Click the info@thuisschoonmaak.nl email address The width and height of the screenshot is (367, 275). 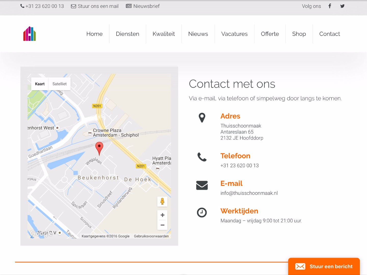pyautogui.click(x=249, y=193)
